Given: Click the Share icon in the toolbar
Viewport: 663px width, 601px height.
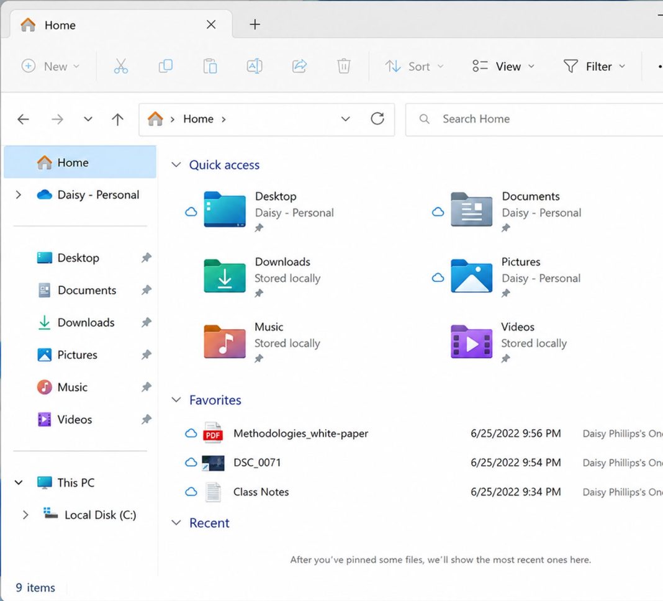Looking at the screenshot, I should coord(299,66).
